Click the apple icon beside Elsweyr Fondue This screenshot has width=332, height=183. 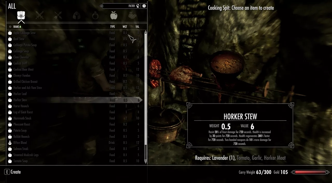click(10, 75)
